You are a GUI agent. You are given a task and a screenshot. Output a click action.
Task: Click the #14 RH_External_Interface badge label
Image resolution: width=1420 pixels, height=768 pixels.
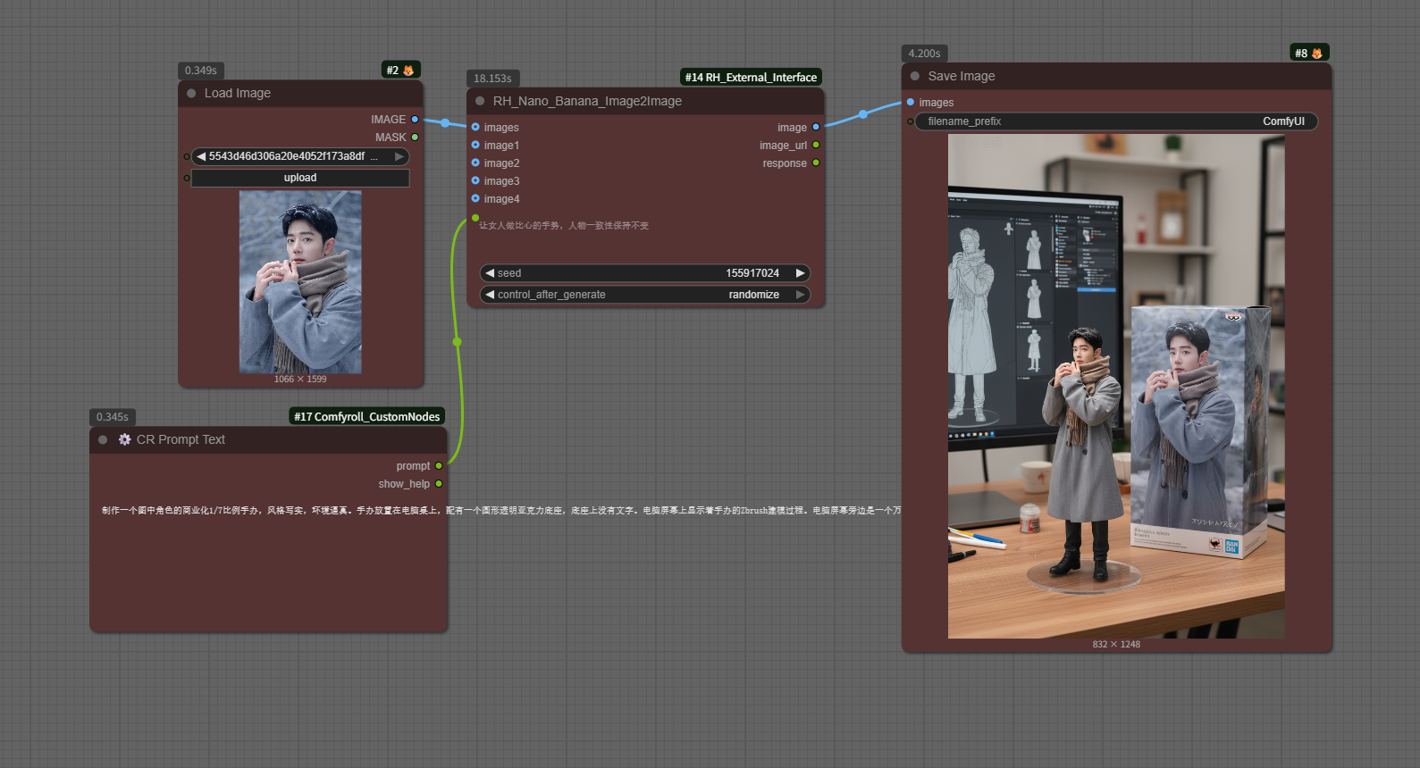(751, 78)
